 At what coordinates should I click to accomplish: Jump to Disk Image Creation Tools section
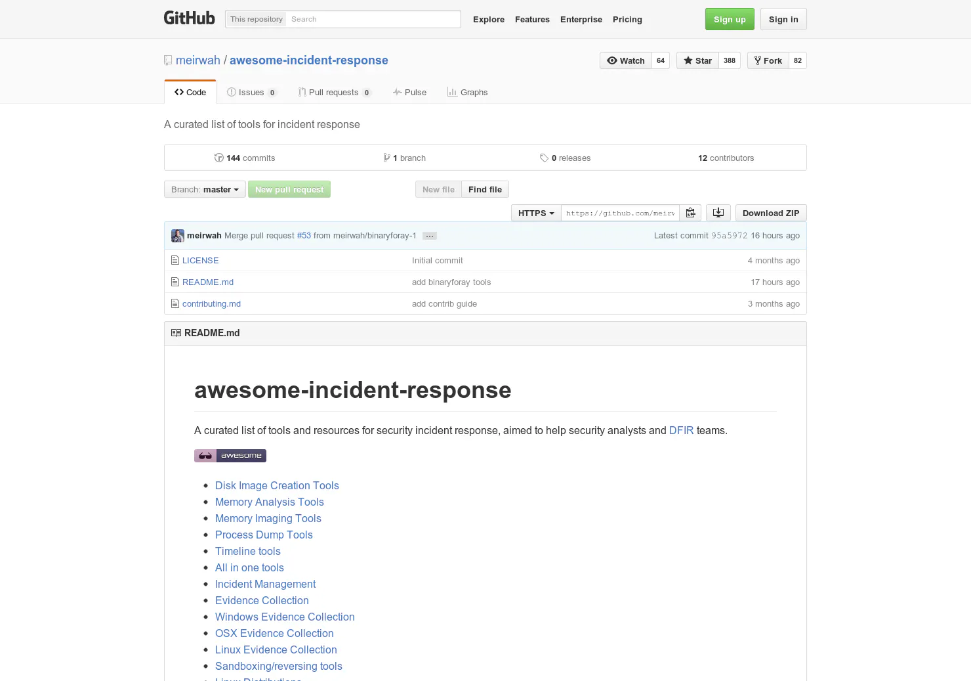(x=277, y=486)
